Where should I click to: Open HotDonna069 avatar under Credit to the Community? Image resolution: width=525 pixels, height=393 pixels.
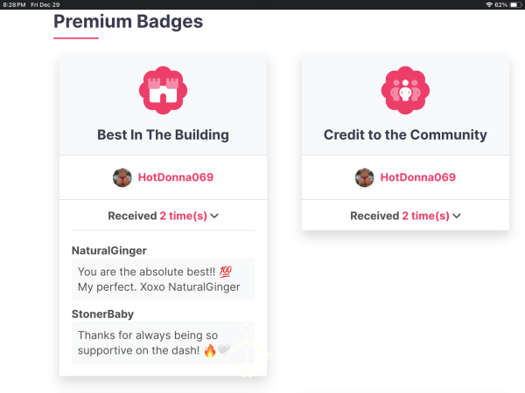pyautogui.click(x=364, y=177)
